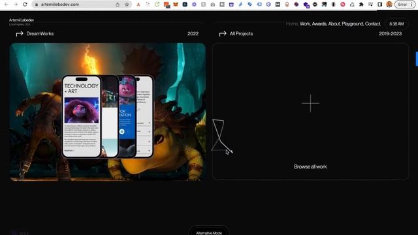This screenshot has height=235, width=418.
Task: Click the browser forward arrow
Action: [x=16, y=5]
